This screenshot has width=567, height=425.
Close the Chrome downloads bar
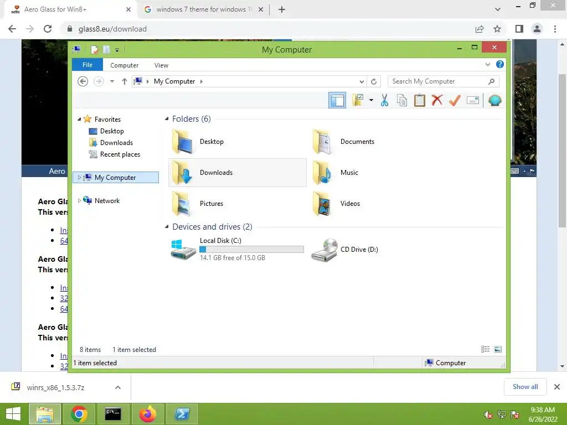[557, 387]
